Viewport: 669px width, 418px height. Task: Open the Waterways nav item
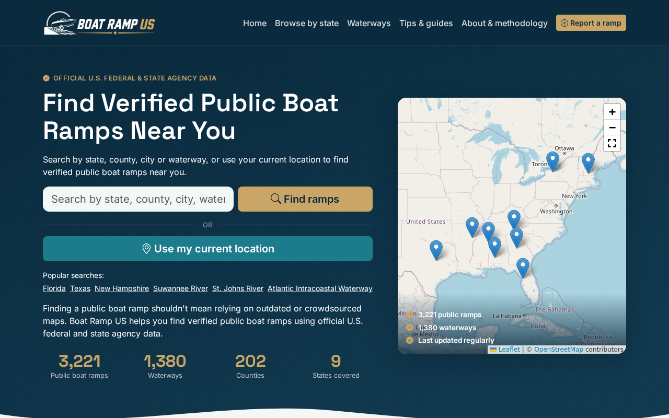coord(369,23)
